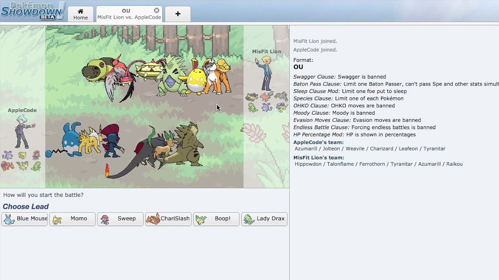Click the 'Evasion Moves Clause:' rule line

(x=357, y=120)
